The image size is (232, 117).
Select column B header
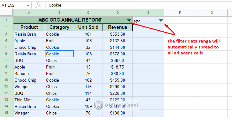pyautogui.click(x=59, y=13)
